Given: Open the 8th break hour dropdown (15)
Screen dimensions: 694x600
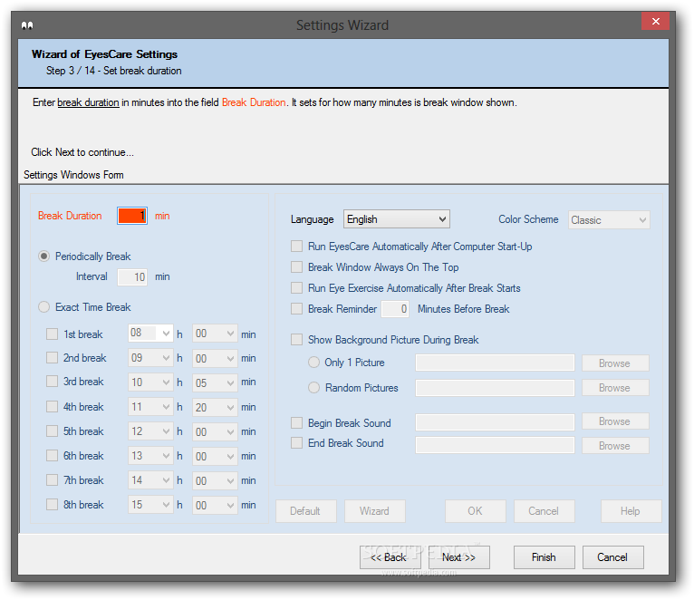Looking at the screenshot, I should tap(150, 505).
